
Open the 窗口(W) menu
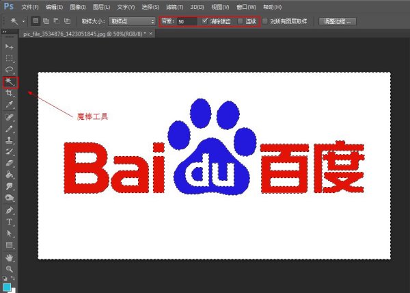(x=246, y=7)
